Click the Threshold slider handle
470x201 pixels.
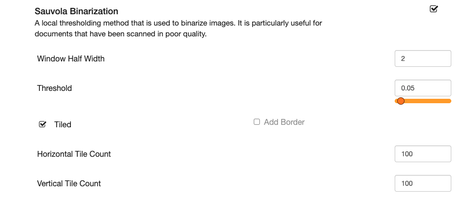(x=401, y=101)
